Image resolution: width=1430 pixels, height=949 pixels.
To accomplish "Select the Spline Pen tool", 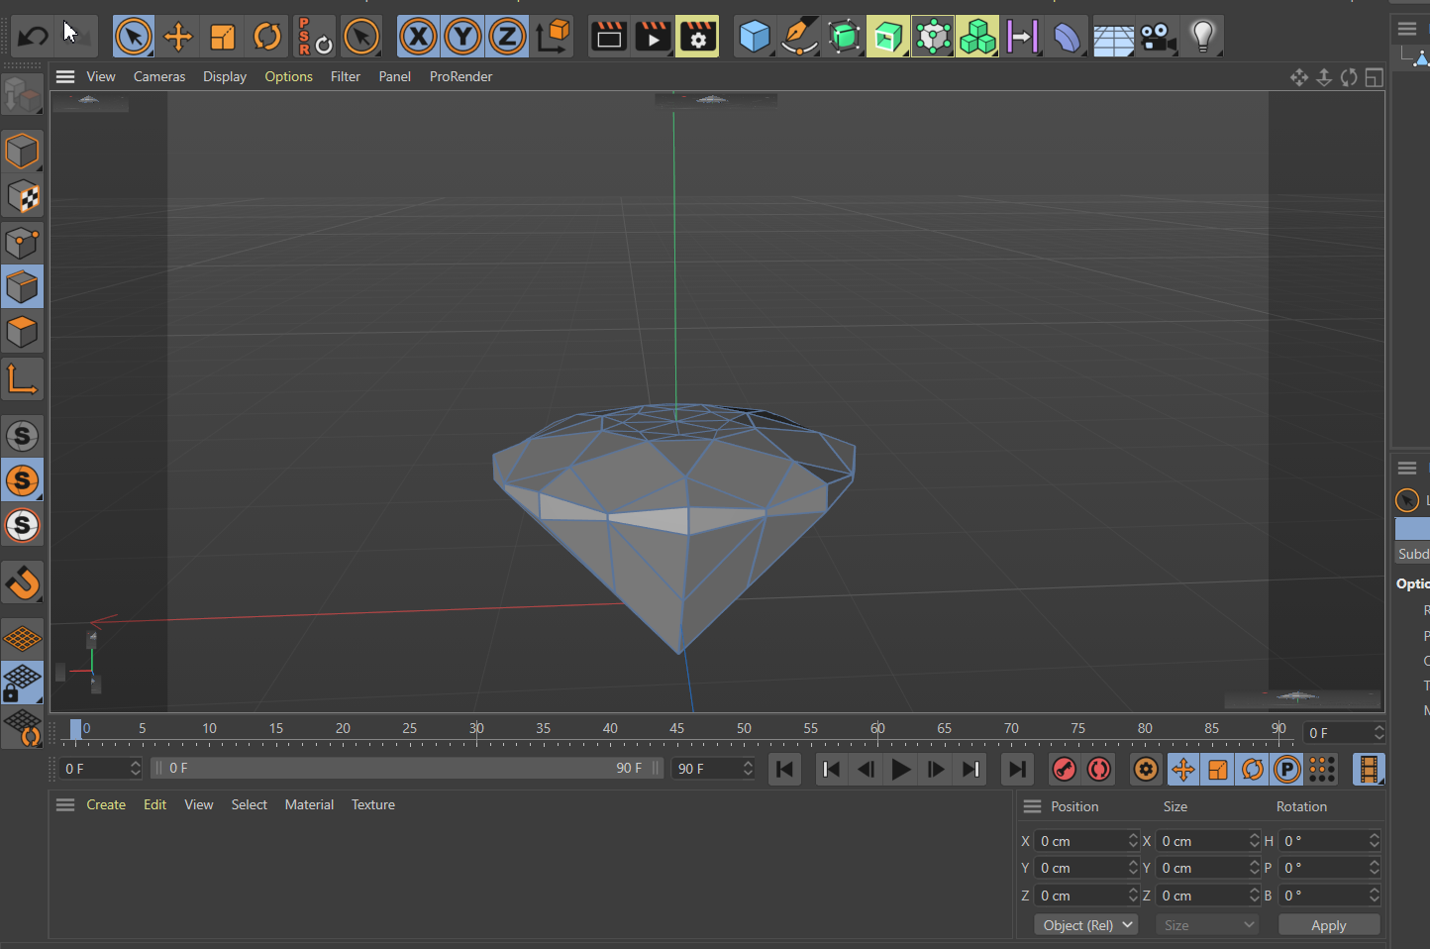I will pos(799,38).
